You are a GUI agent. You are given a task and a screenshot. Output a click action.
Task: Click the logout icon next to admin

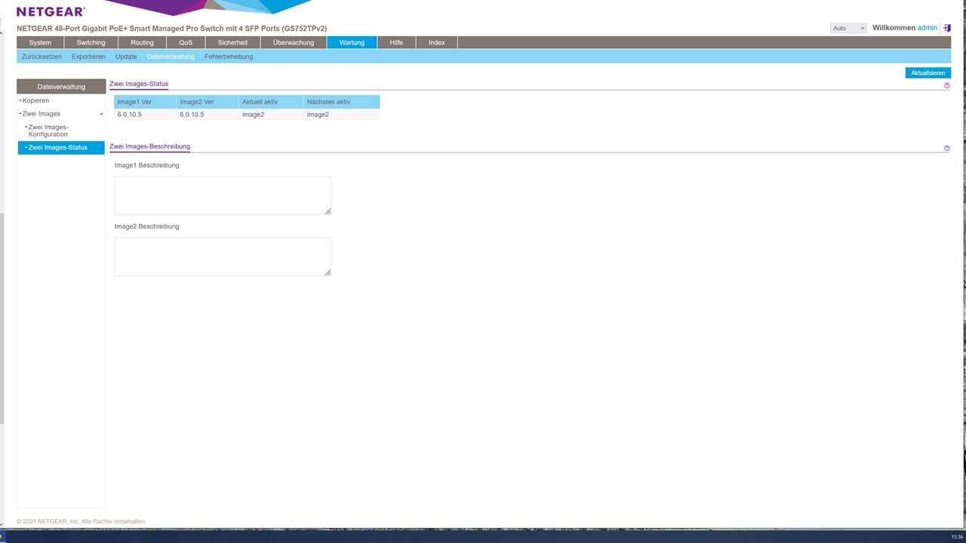coord(946,28)
